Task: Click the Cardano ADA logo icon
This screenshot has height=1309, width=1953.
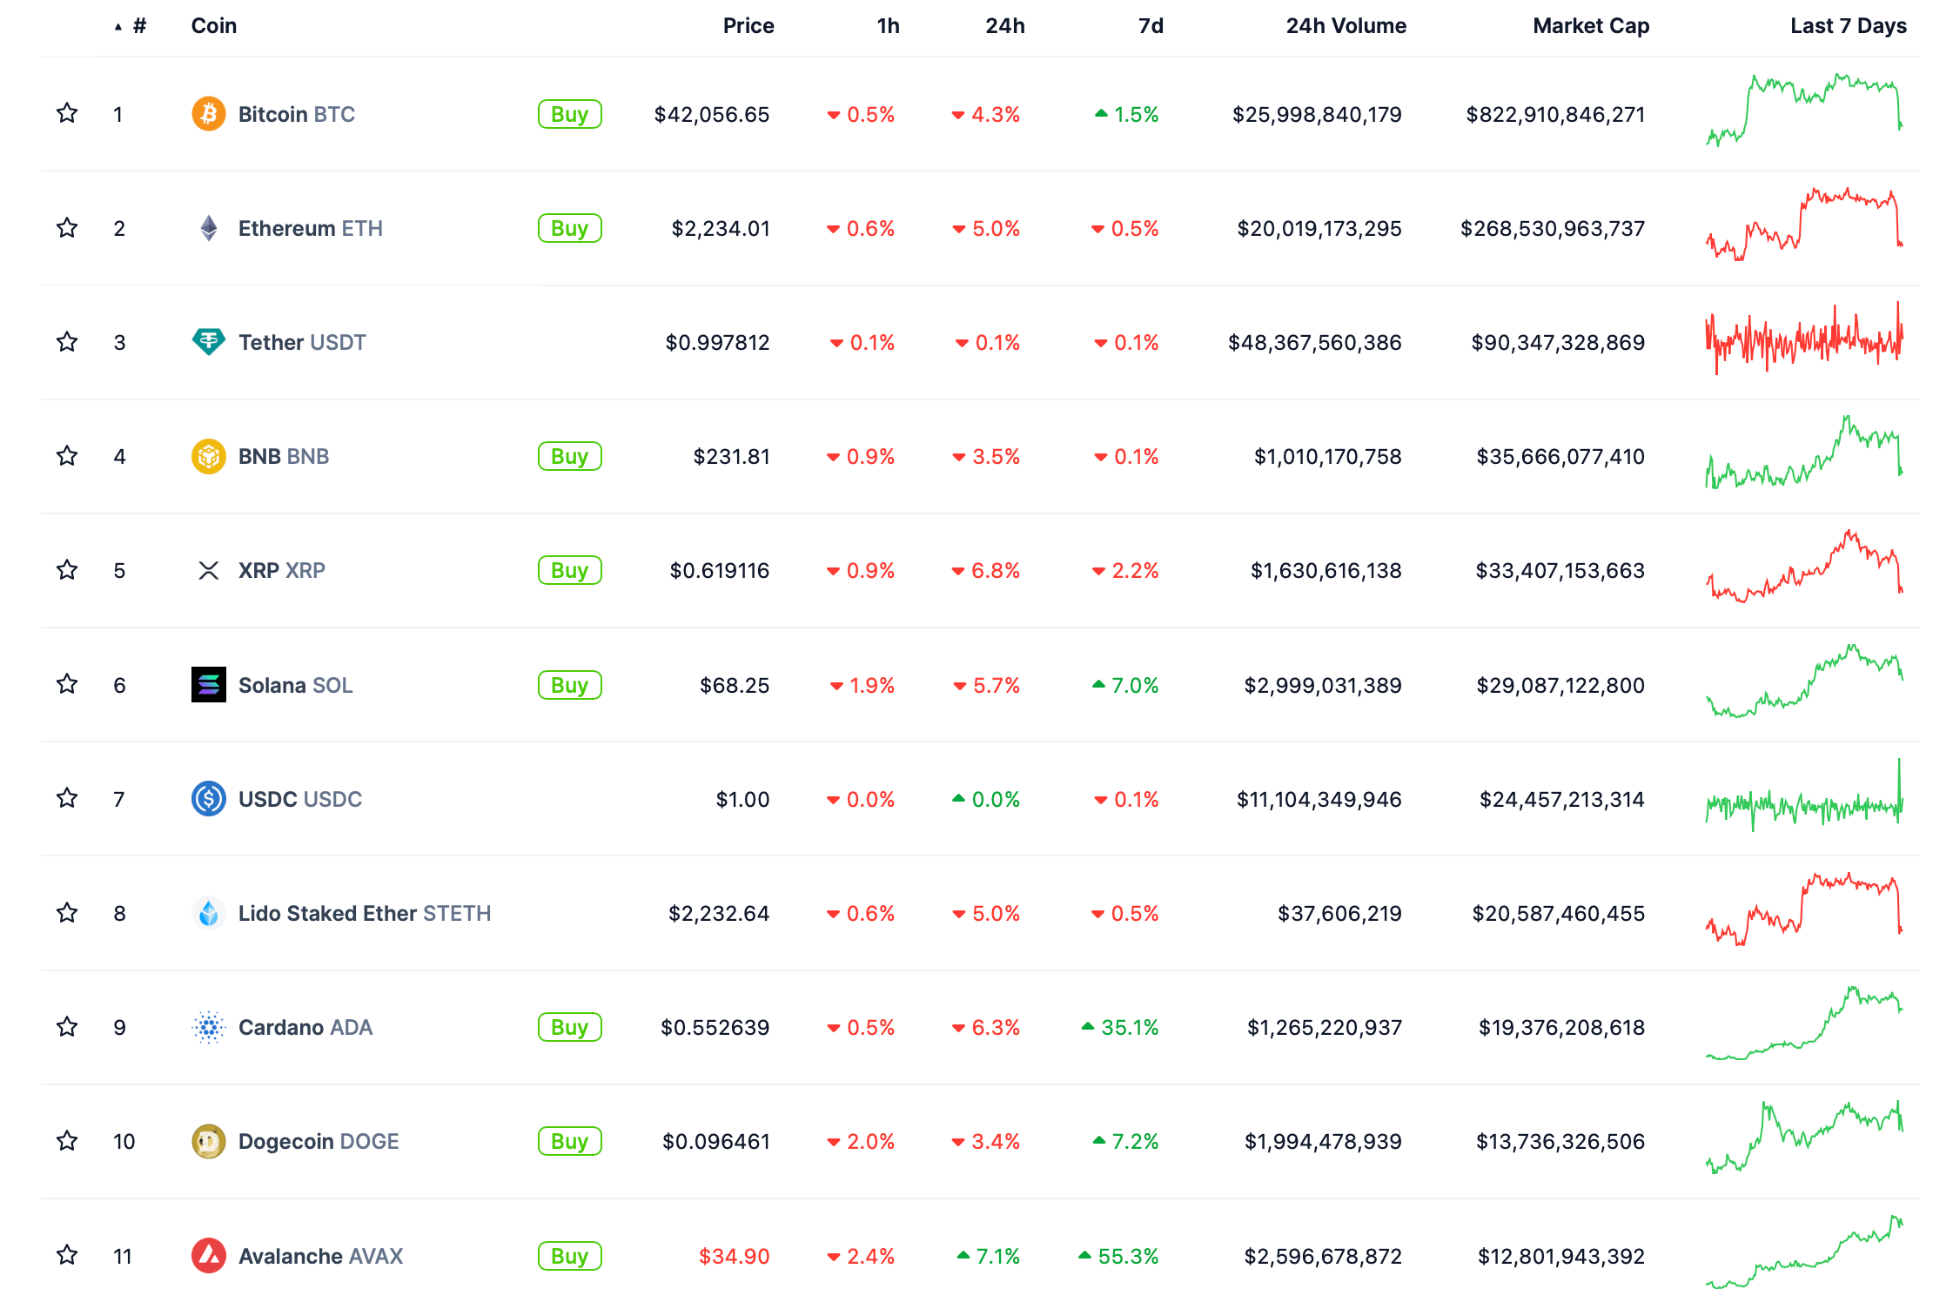Action: pyautogui.click(x=208, y=1027)
